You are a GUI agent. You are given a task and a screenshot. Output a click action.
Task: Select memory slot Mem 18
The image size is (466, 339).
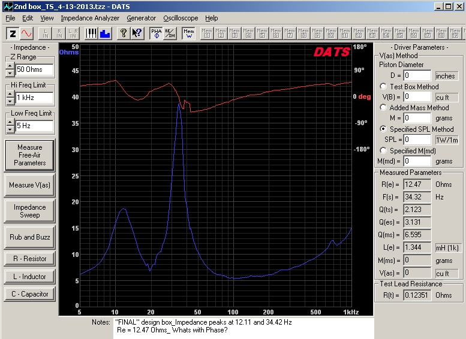(441, 34)
